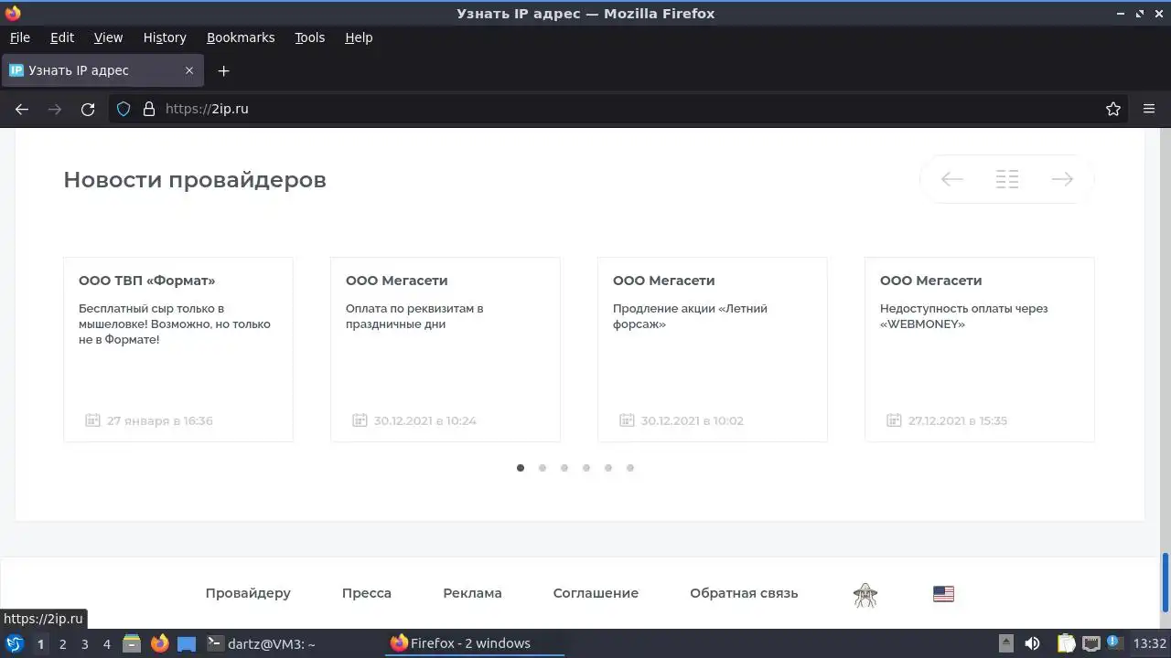The image size is (1171, 658).
Task: Switch language via the US flag icon
Action: 943,594
